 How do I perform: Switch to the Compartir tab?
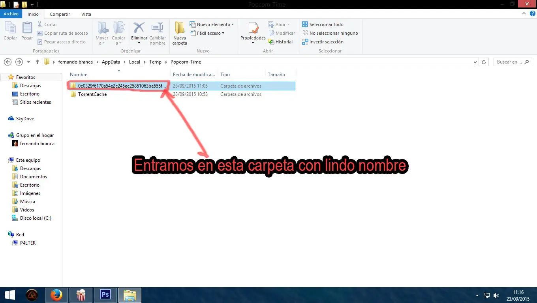(x=60, y=14)
